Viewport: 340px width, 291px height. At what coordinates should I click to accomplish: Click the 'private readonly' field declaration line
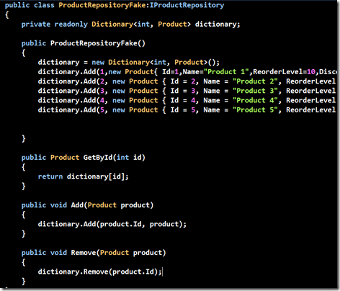pyautogui.click(x=130, y=24)
